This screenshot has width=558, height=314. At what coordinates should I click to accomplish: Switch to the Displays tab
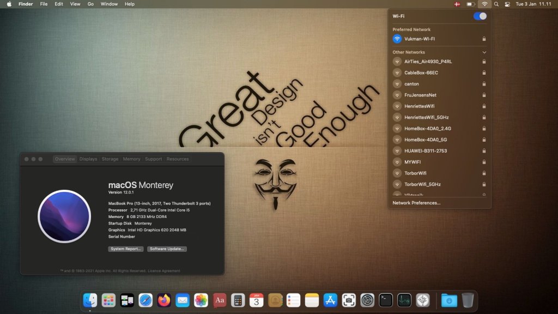point(88,159)
